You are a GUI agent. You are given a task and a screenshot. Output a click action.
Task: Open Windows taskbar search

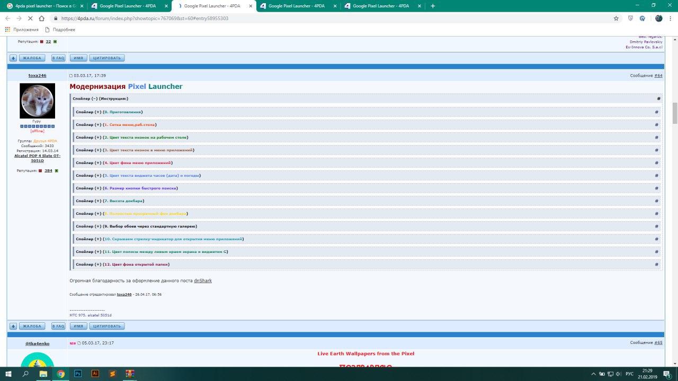25,374
